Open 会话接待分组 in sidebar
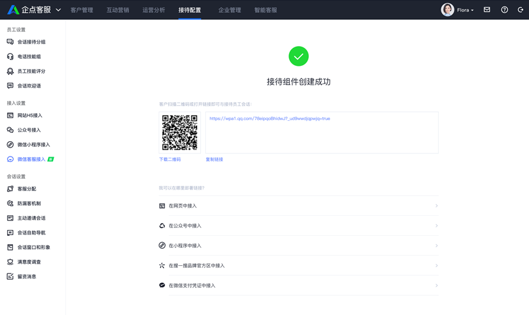Image resolution: width=529 pixels, height=315 pixels. pyautogui.click(x=31, y=42)
